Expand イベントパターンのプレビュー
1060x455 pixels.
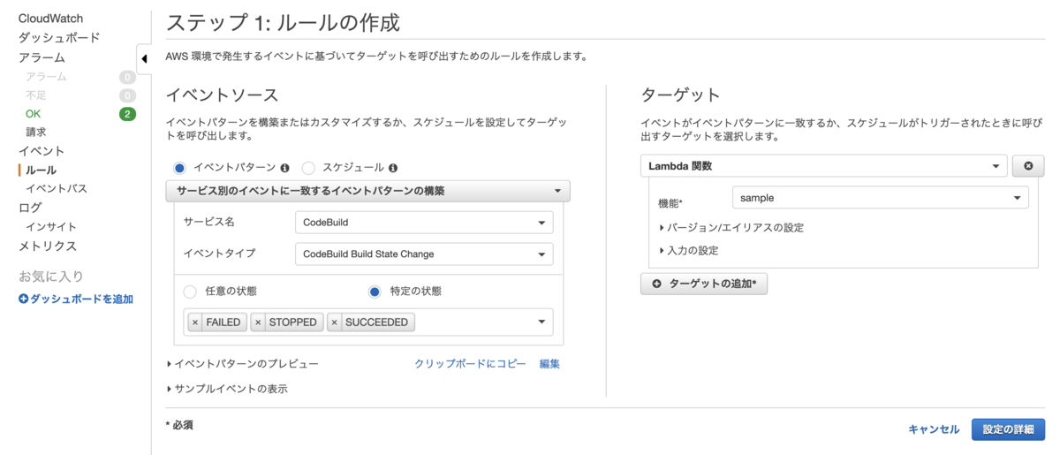(242, 364)
